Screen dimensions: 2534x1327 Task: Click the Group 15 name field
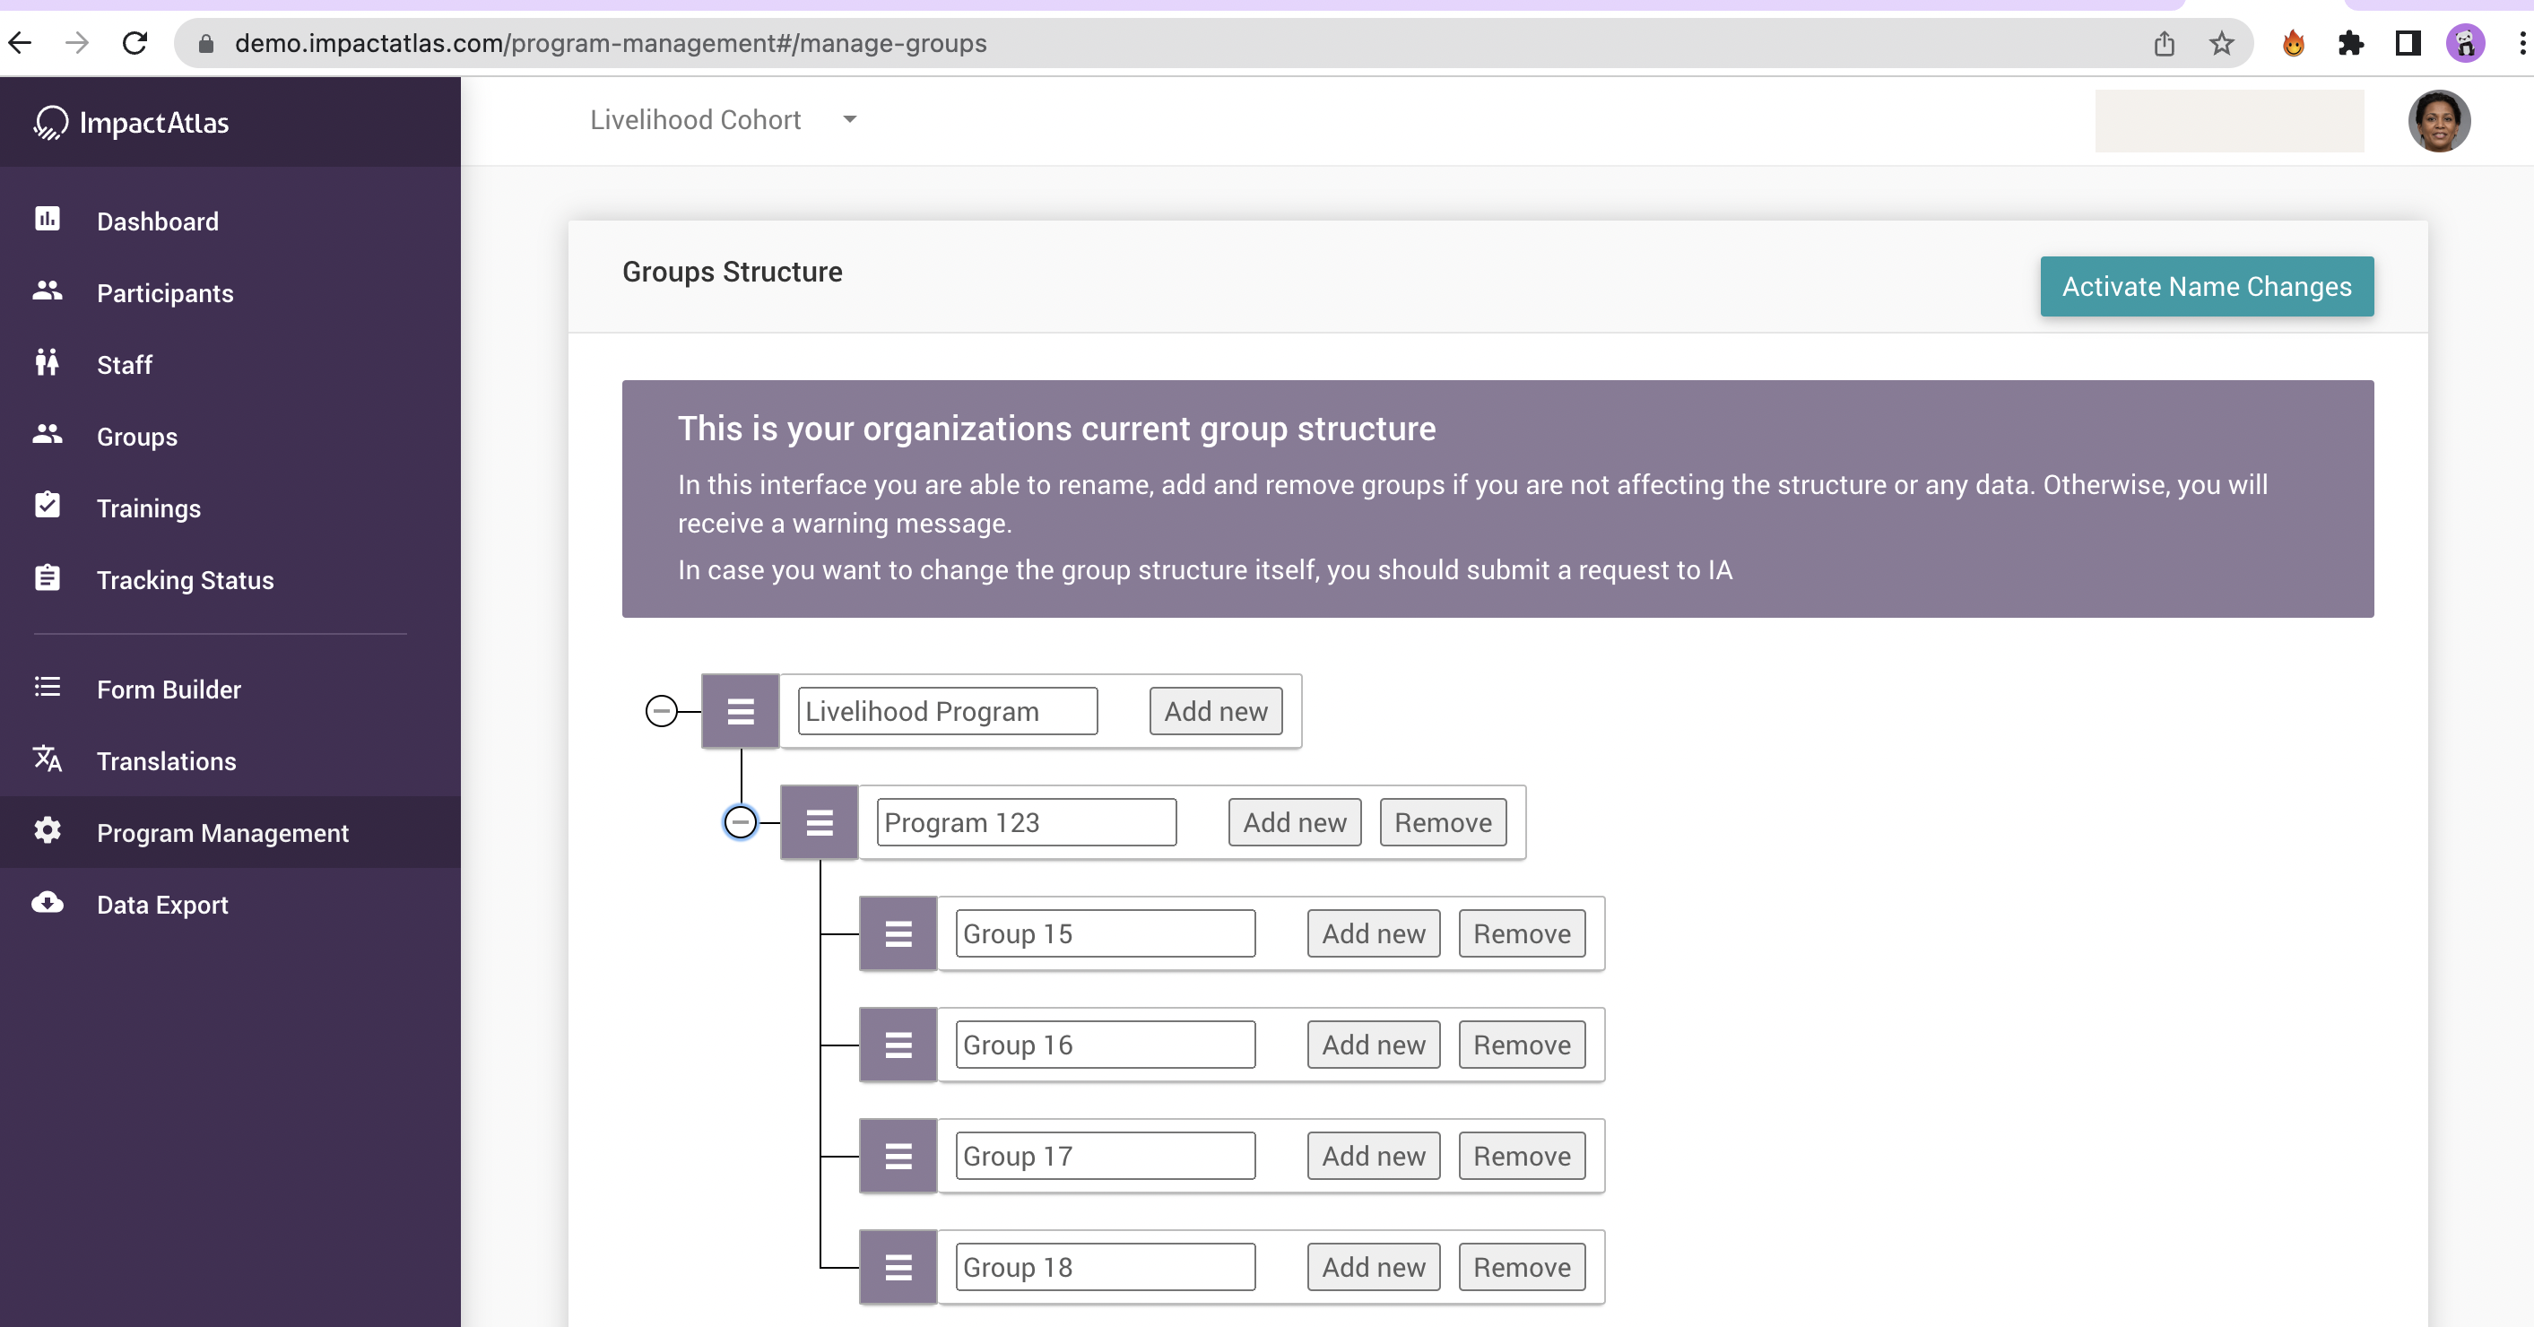coord(1104,933)
